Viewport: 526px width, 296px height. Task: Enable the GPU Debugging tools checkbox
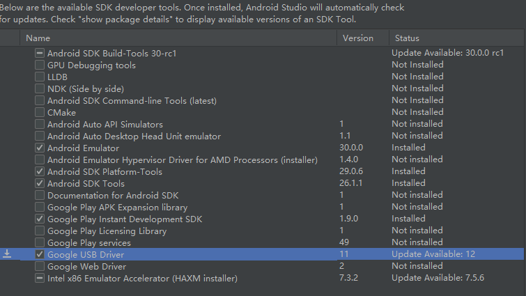pyautogui.click(x=40, y=65)
